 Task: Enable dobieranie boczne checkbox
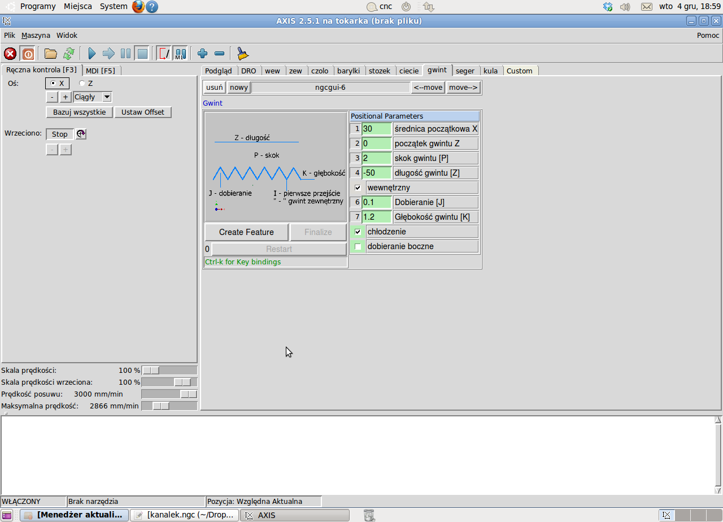[x=358, y=246]
